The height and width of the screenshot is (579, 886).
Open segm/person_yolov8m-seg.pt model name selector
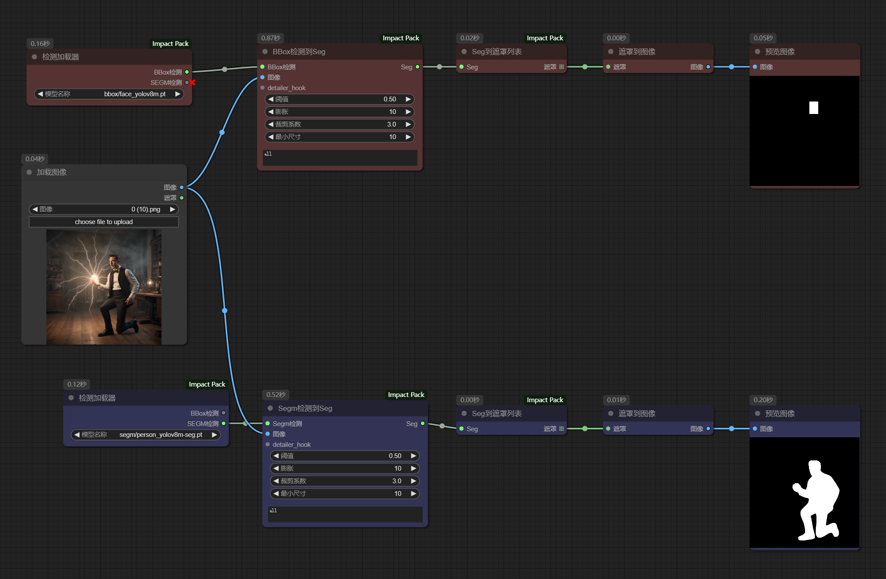pos(160,435)
